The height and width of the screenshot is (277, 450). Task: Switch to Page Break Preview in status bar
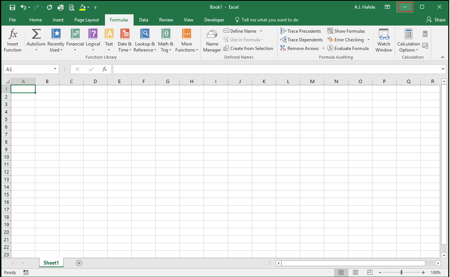(x=369, y=272)
